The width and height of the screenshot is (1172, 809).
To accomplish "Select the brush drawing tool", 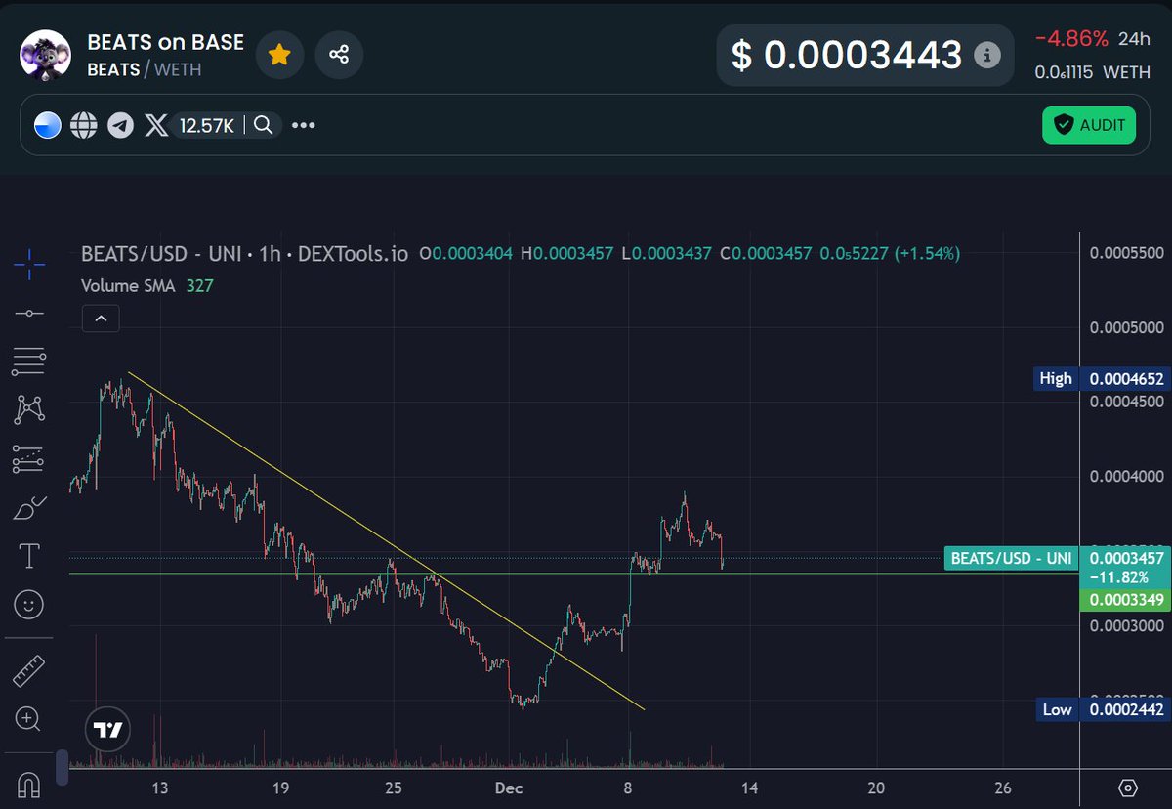I will coord(29,508).
